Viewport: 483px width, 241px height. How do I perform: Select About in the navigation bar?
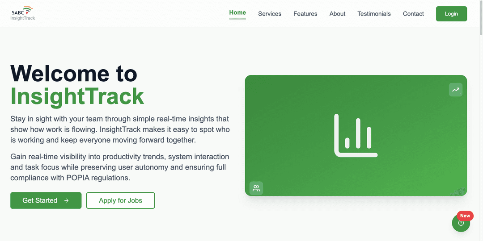(337, 14)
